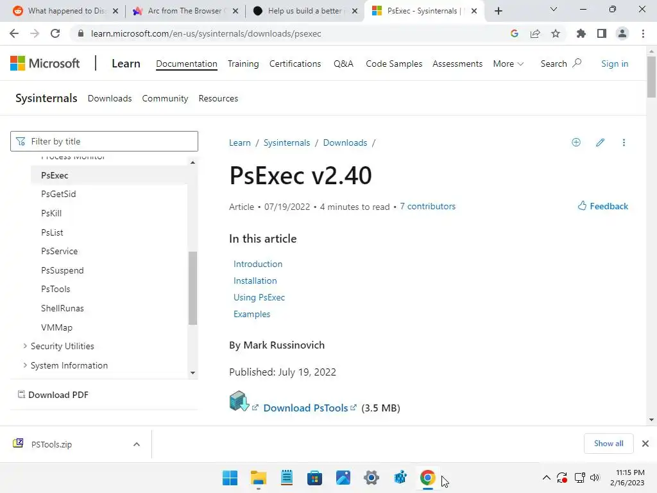Click Download PDF button

coord(53,395)
